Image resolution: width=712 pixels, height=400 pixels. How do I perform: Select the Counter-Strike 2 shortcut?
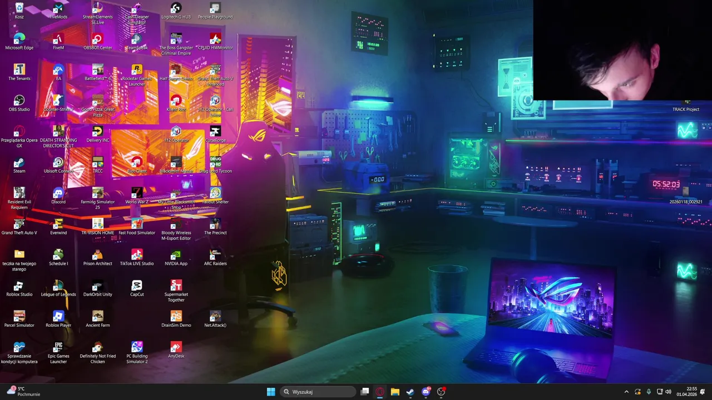(x=58, y=103)
